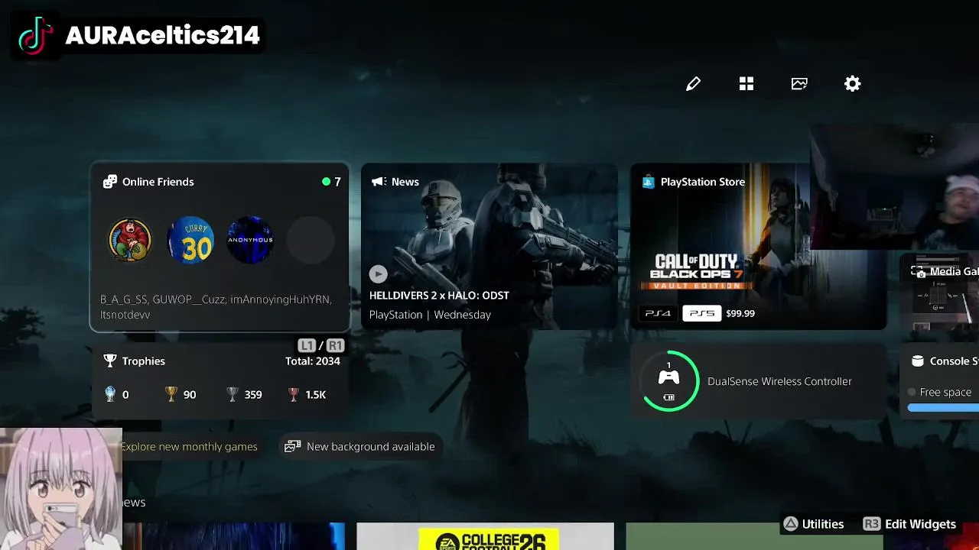
Task: Click the PlayStation Store bag icon
Action: click(649, 182)
